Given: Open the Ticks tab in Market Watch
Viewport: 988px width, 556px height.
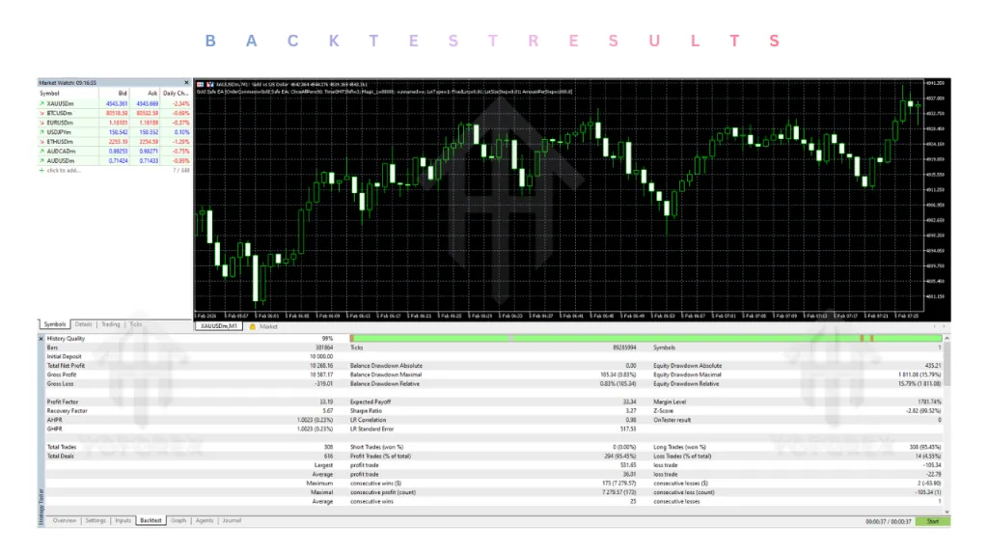Looking at the screenshot, I should 135,324.
